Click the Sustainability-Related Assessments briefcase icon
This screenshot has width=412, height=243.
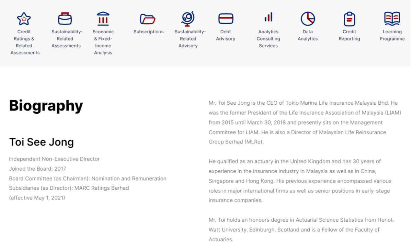(x=65, y=19)
